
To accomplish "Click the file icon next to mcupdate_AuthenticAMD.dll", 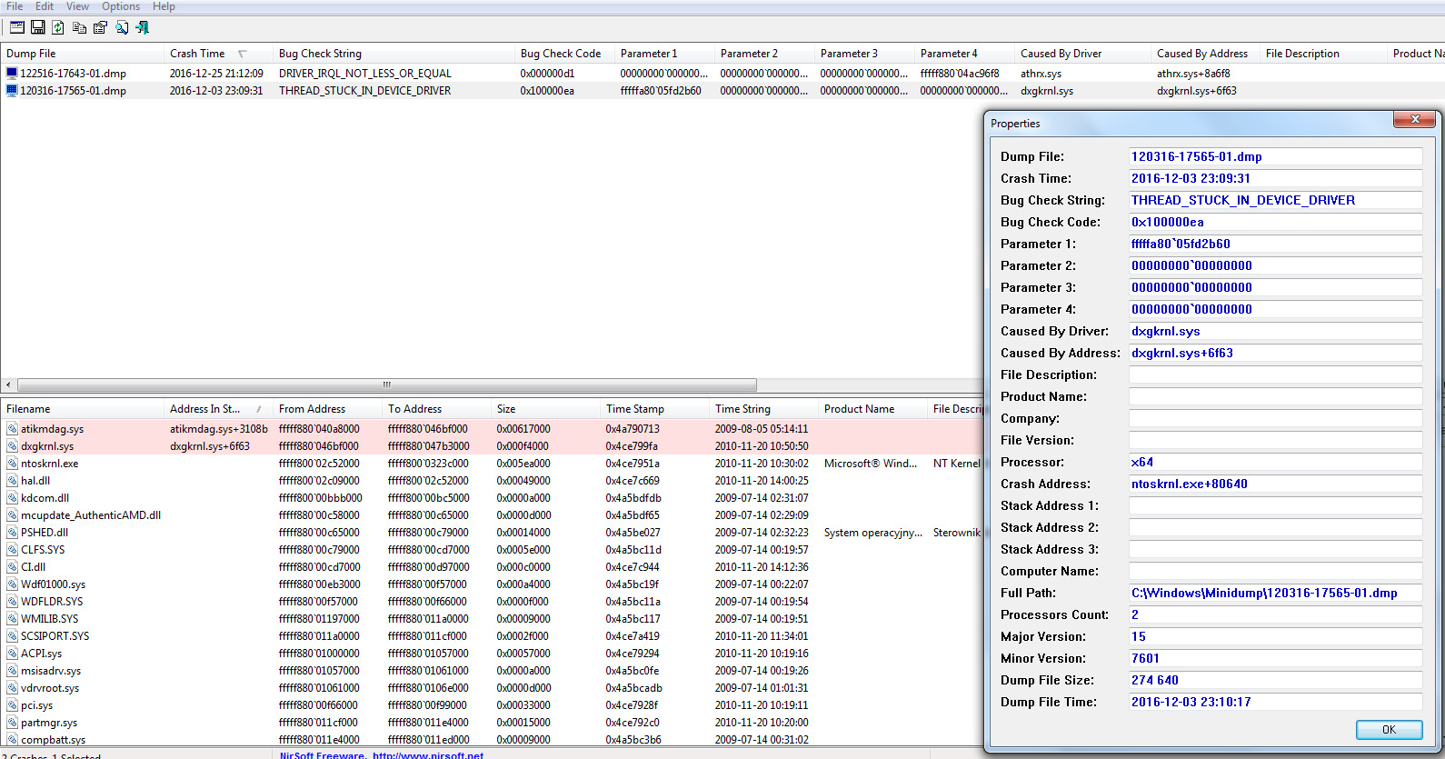I will pyautogui.click(x=12, y=514).
